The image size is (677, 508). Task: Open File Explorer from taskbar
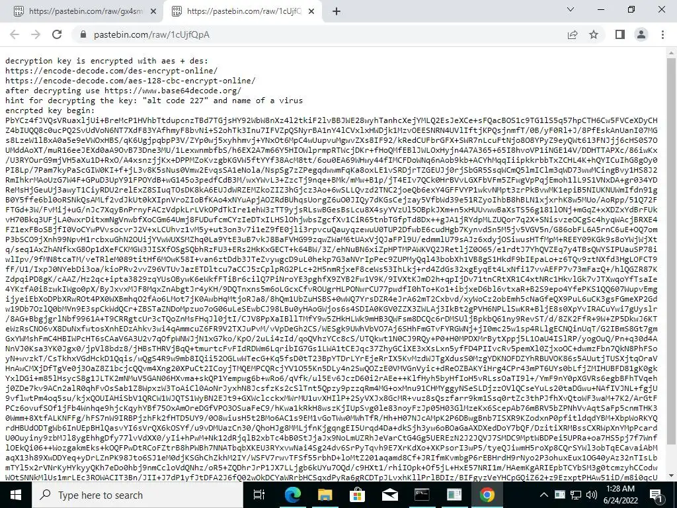click(x=325, y=495)
